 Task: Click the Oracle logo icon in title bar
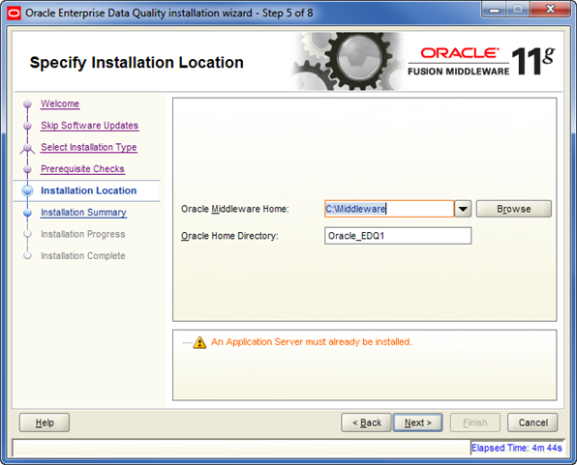pyautogui.click(x=14, y=14)
